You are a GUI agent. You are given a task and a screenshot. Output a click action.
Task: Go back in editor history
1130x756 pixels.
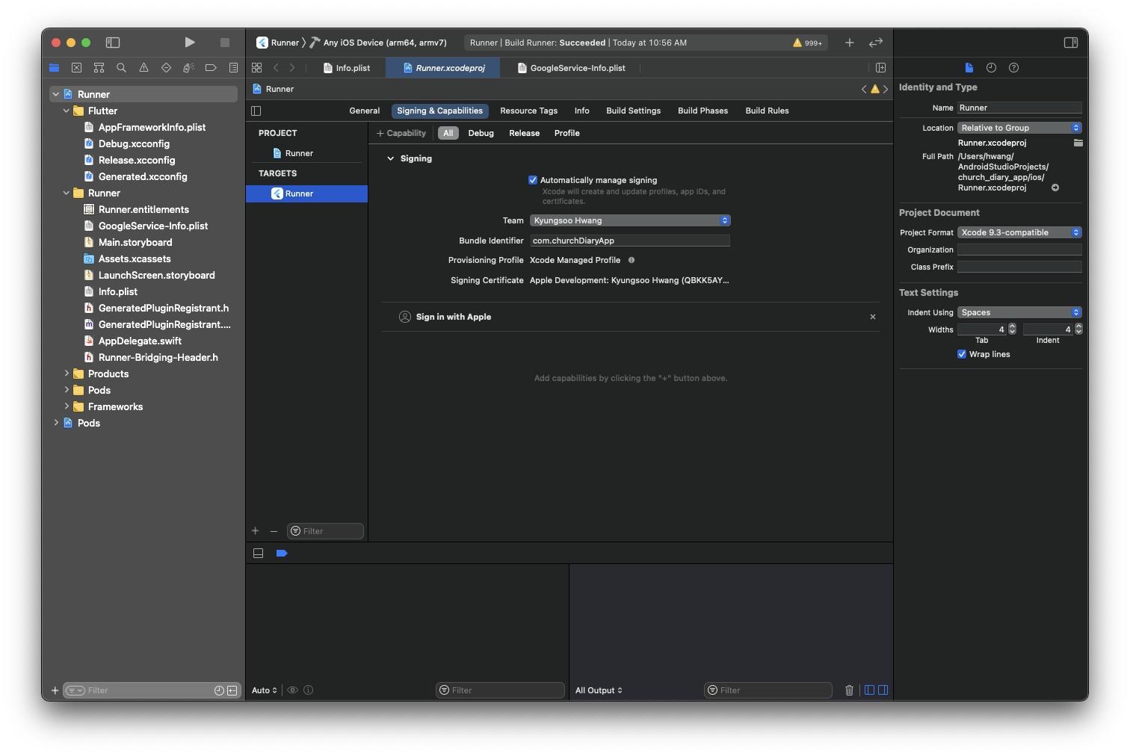[276, 68]
